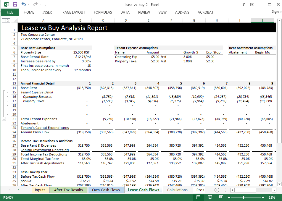Screen dimensions: 282x201
Task: Show more sheet tabs via ellipsis
Action: [209, 190]
